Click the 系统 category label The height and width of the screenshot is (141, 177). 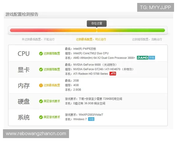(24, 117)
